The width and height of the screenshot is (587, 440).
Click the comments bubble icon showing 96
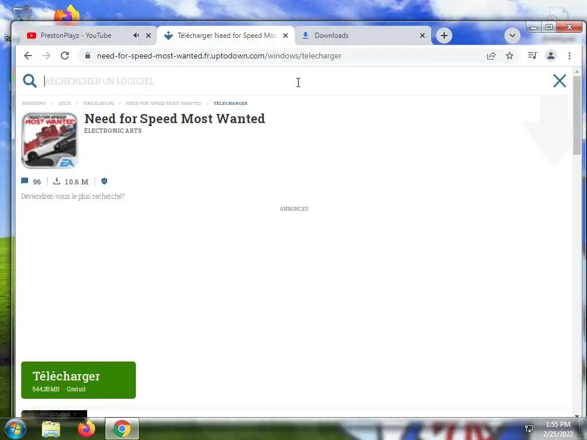pyautogui.click(x=25, y=181)
